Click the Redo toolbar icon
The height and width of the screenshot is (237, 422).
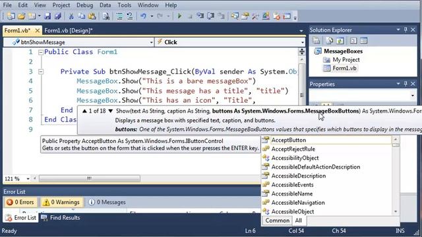coord(160,16)
